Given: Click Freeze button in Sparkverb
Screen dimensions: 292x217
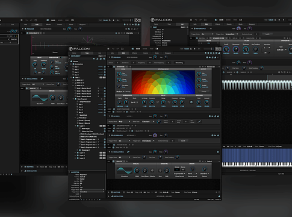Looking at the screenshot, I should click(x=203, y=92).
